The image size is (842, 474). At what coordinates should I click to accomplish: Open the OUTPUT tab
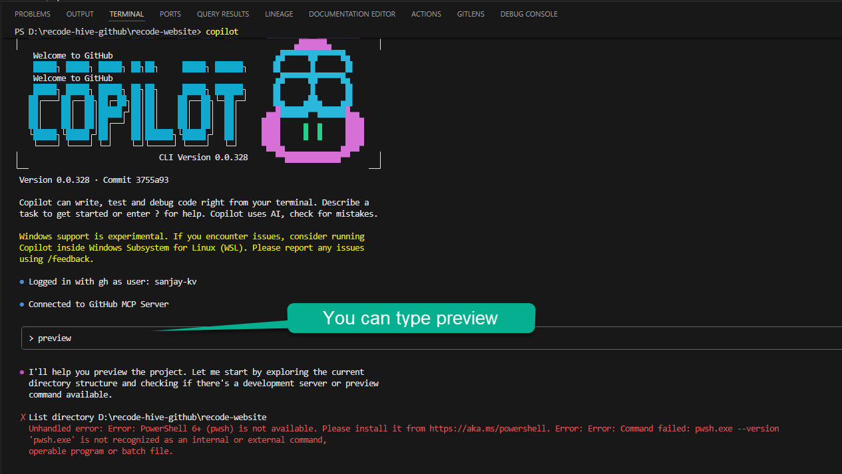point(80,13)
